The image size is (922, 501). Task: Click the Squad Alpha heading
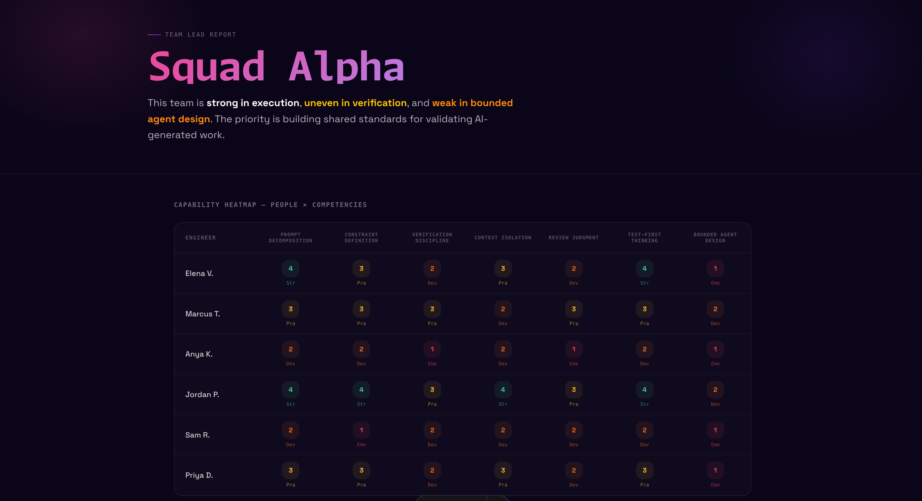click(276, 66)
